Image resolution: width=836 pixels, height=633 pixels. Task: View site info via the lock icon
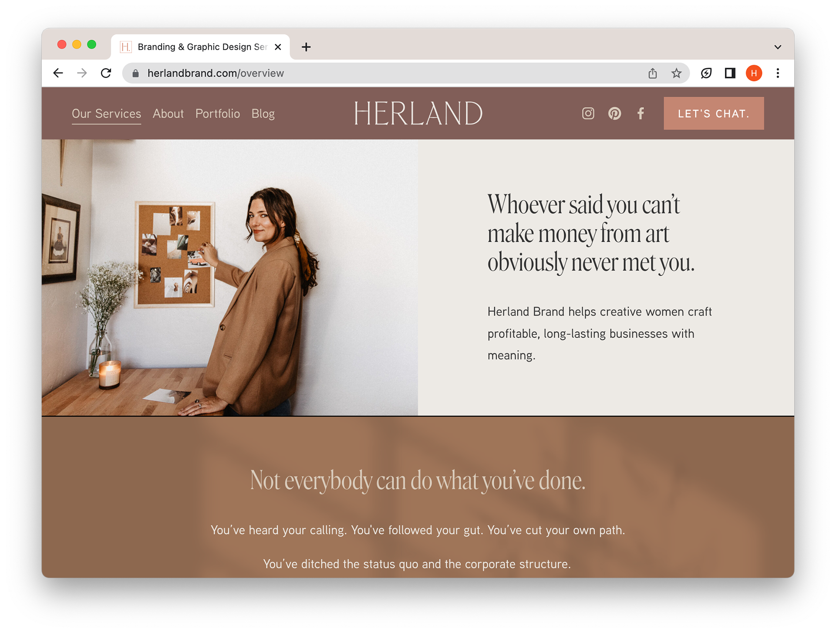[x=135, y=73]
